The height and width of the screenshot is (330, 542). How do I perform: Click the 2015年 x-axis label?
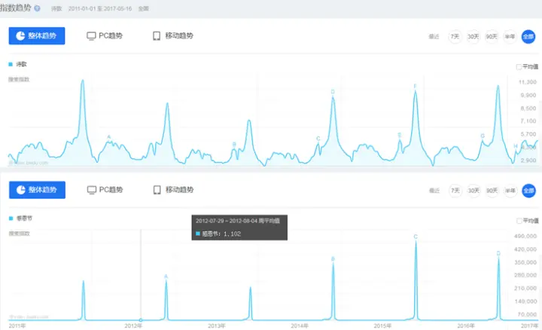pyautogui.click(x=382, y=325)
